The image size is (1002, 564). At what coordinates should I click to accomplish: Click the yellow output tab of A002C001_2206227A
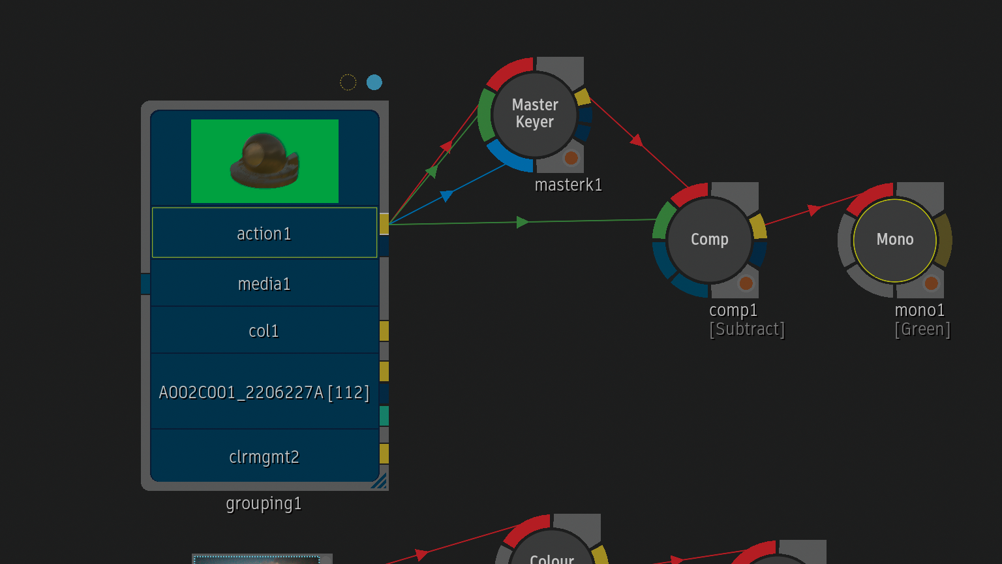(x=384, y=371)
